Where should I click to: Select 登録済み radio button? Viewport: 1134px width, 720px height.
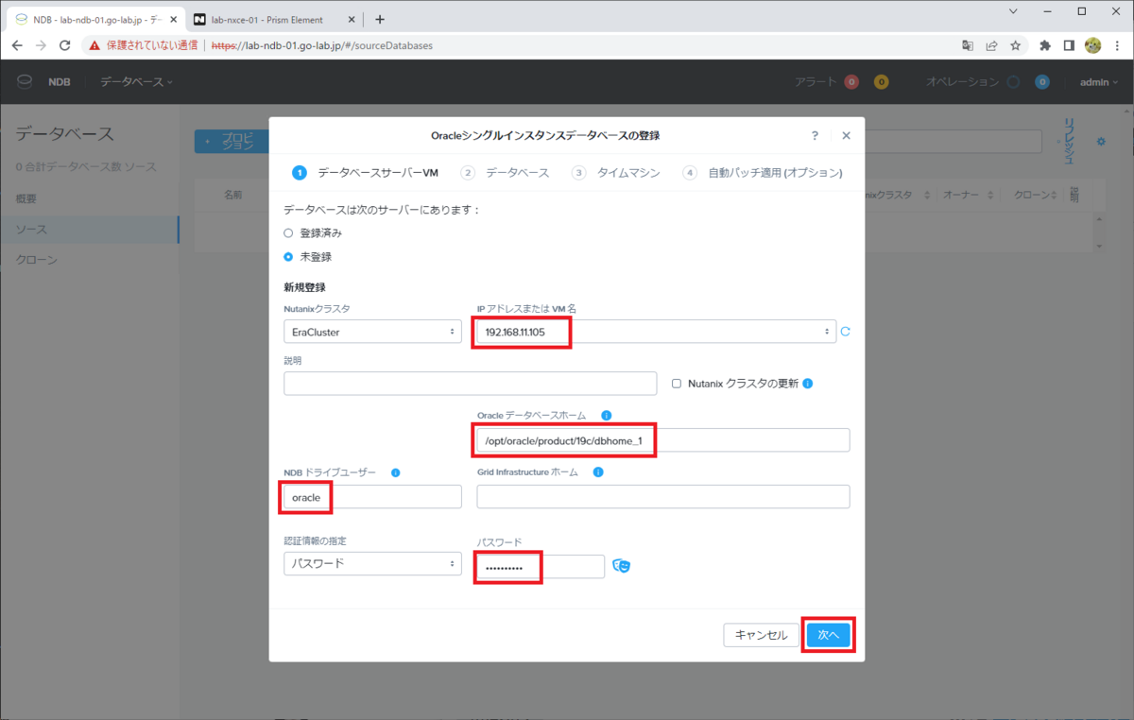point(288,232)
